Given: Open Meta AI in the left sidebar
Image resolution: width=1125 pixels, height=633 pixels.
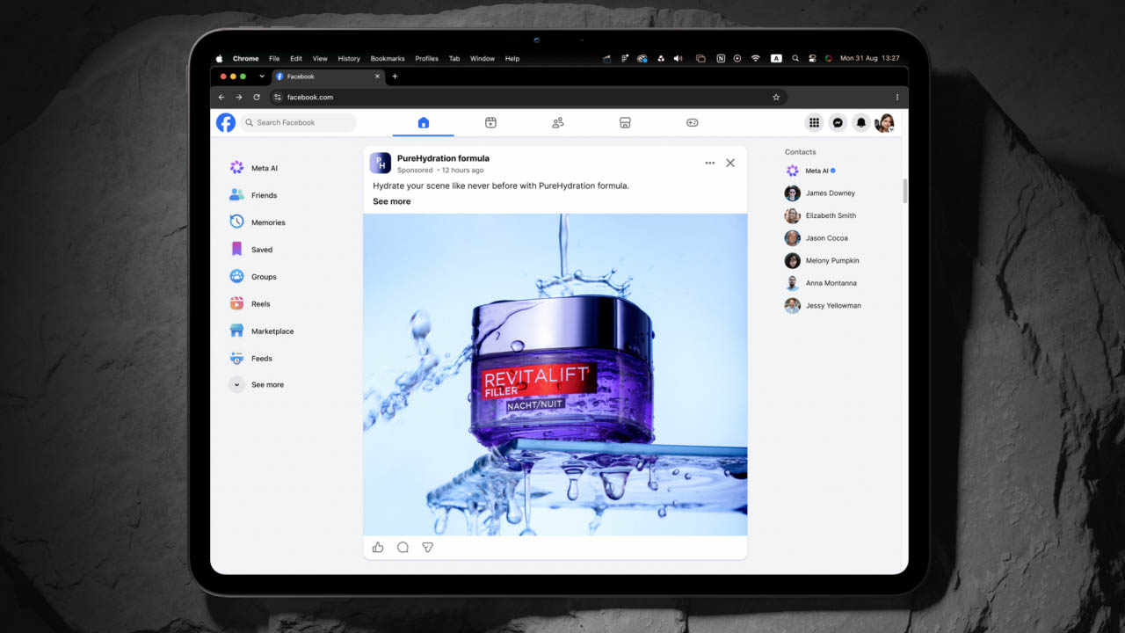Looking at the screenshot, I should pyautogui.click(x=254, y=168).
